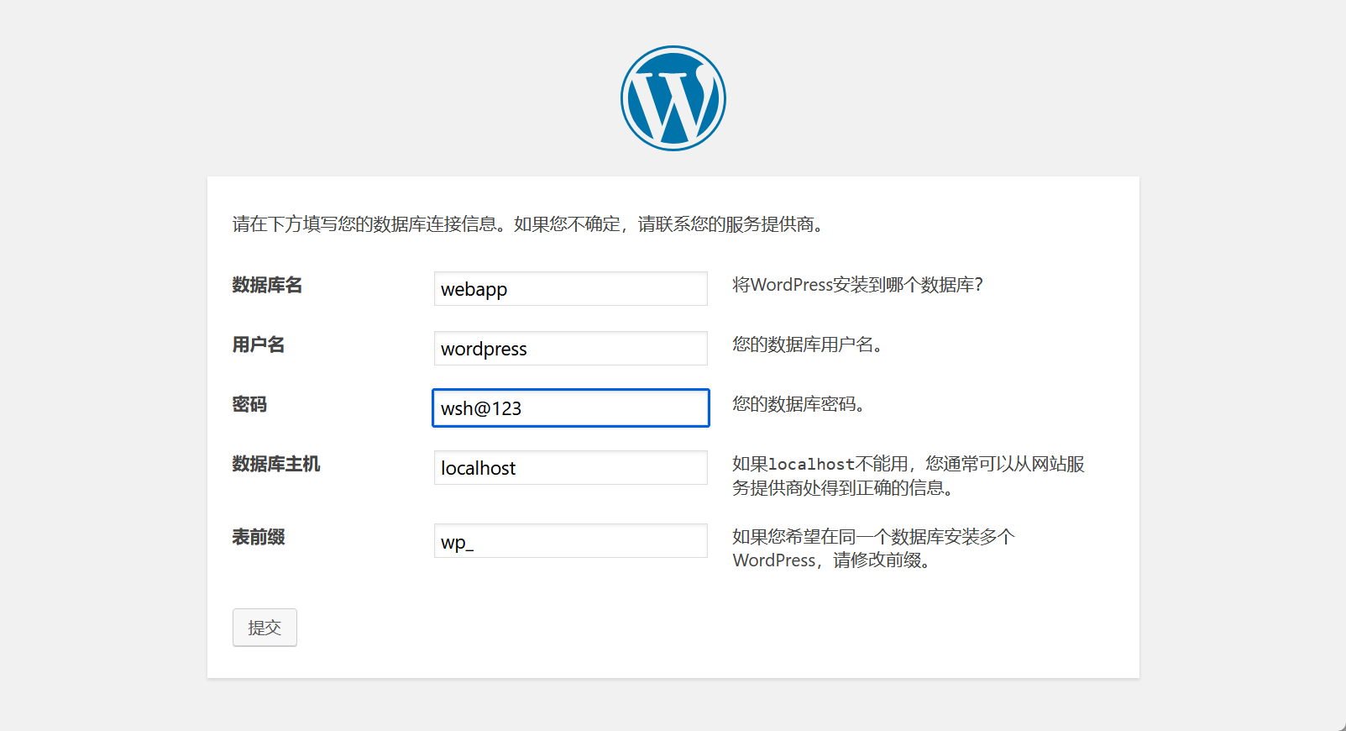Screen dimensions: 1346x731
Task: Click the 用户名 label
Action: 259,344
